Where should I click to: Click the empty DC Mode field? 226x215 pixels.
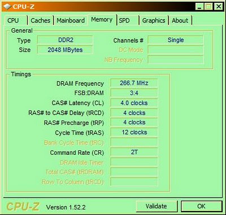tap(176, 50)
